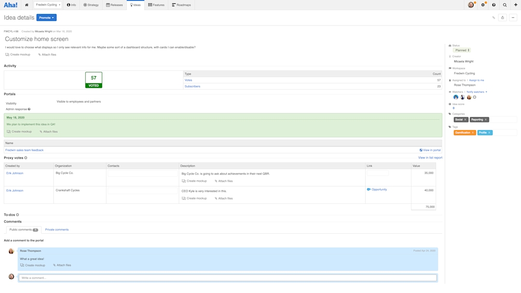Open the Aha! help question mark icon
Image resolution: width=521 pixels, height=293 pixels.
[x=494, y=5]
